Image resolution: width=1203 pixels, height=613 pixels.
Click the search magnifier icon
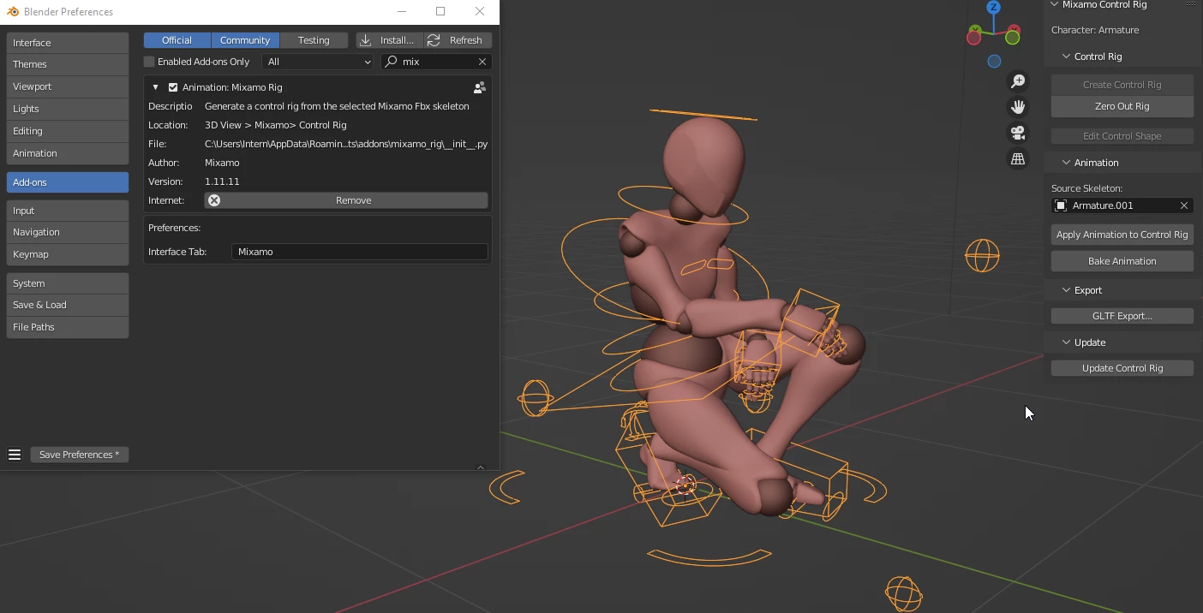click(x=392, y=62)
